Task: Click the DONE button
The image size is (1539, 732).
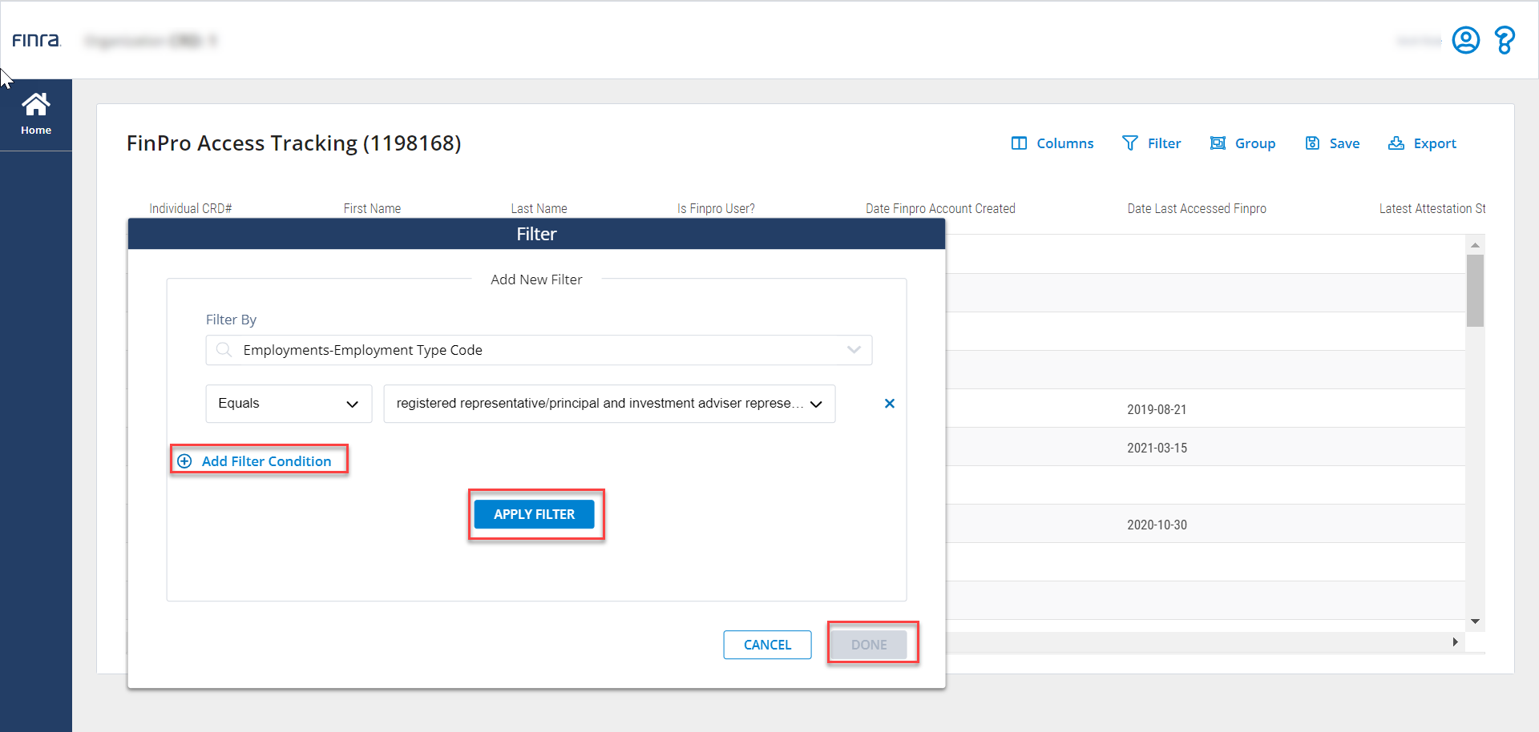Action: tap(869, 645)
